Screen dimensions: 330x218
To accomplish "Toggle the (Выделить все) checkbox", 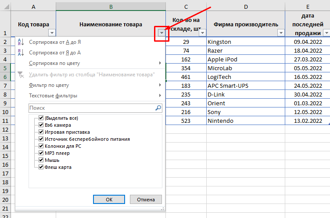I will pos(41,118).
